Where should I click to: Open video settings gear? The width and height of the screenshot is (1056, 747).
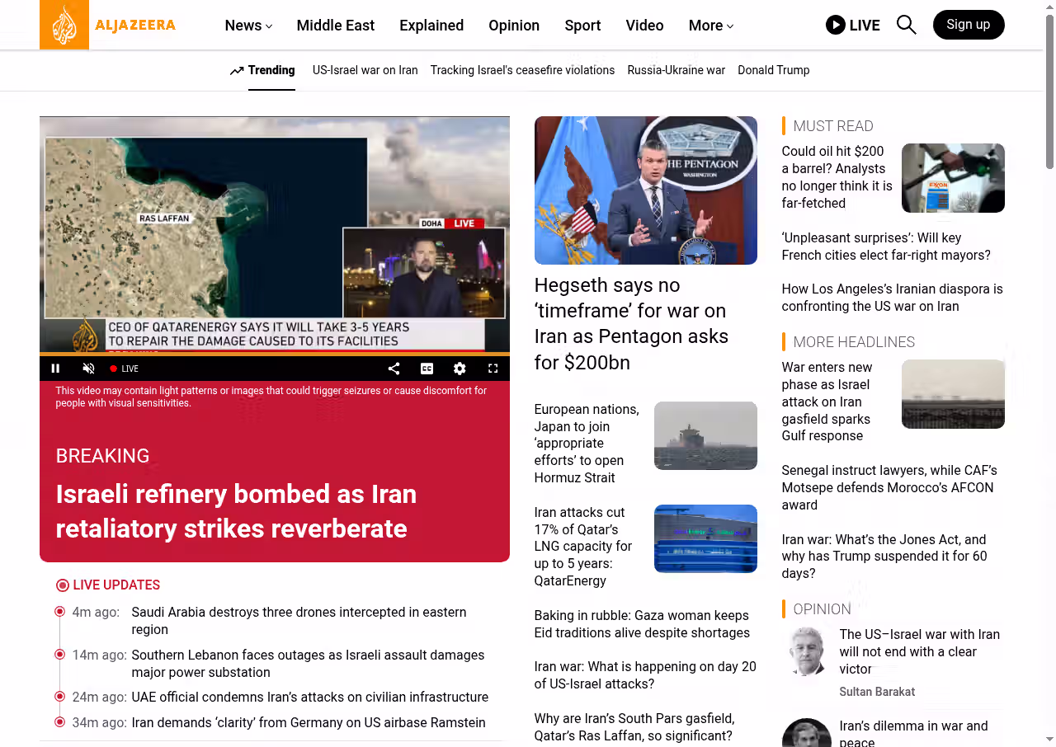click(x=460, y=369)
